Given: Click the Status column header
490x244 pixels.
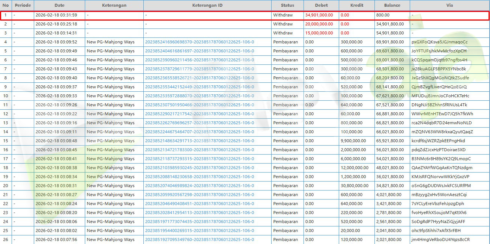Looking at the screenshot, I should pos(287,6).
